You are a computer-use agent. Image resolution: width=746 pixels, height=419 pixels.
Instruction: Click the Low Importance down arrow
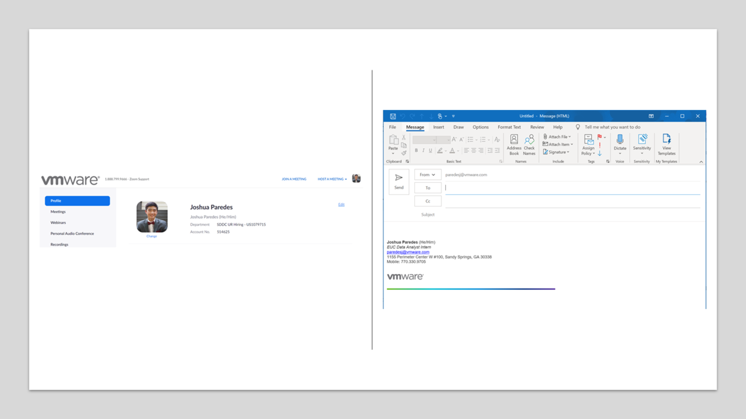tap(600, 153)
